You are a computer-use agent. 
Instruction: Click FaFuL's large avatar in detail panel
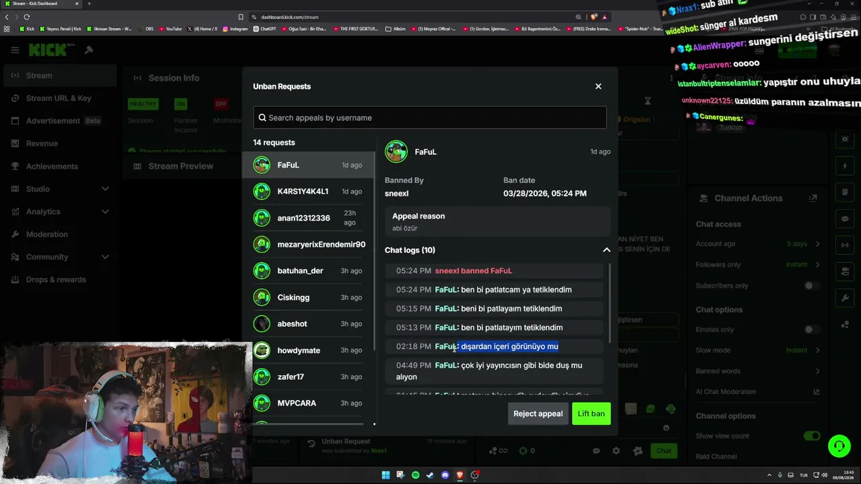point(396,152)
